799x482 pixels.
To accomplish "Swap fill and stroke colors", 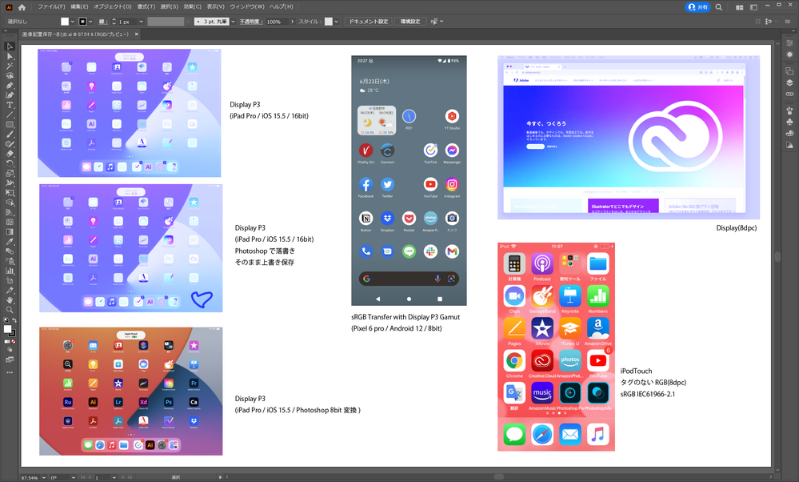I will coord(14,320).
